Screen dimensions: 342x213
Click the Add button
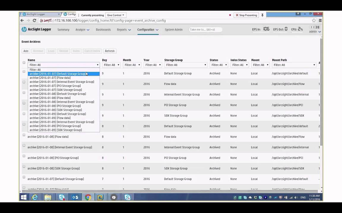[26, 51]
